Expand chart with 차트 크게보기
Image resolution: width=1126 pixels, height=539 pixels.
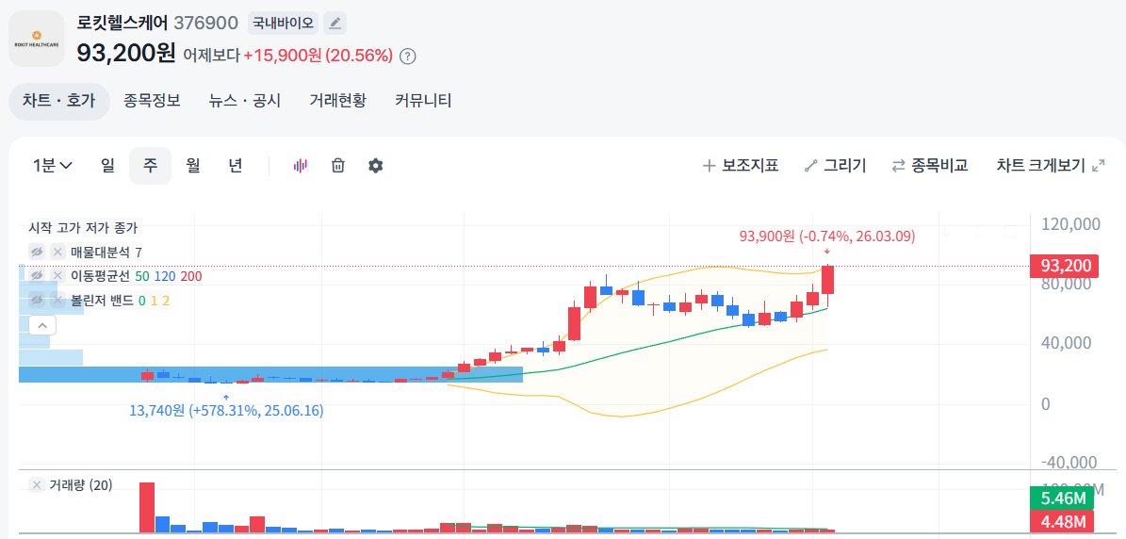click(1050, 166)
